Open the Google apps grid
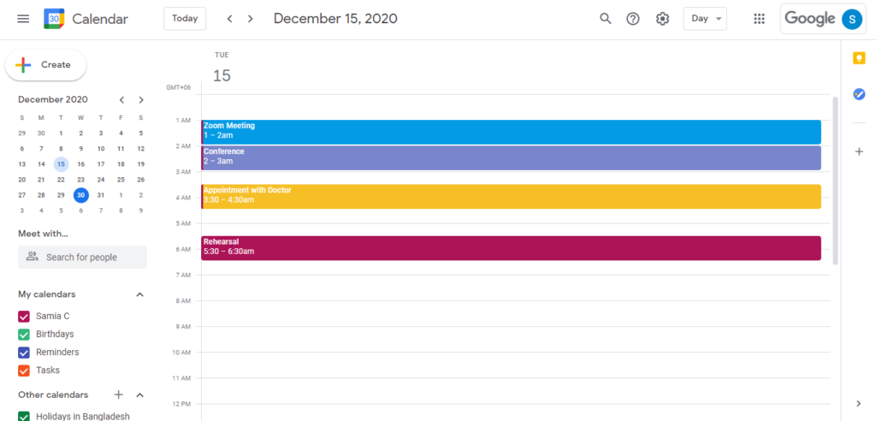This screenshot has height=421, width=876. (759, 19)
